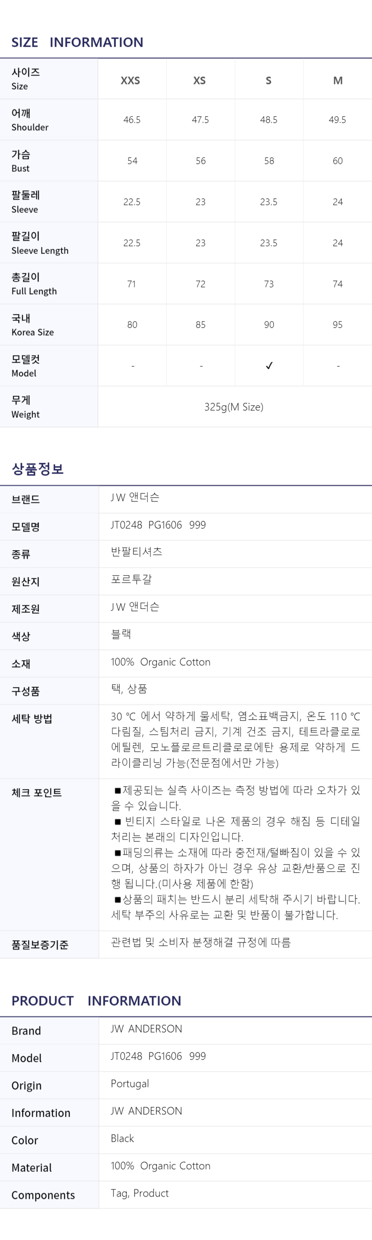Click the "품질보증기준" row label
372x1240 pixels.
click(40, 944)
